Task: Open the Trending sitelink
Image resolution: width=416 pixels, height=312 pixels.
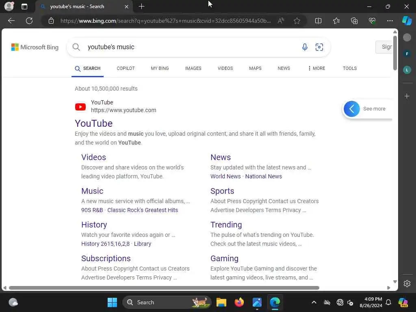Action: pyautogui.click(x=226, y=225)
